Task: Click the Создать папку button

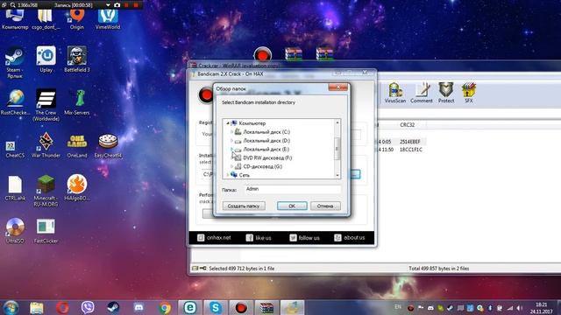Action: 244,206
